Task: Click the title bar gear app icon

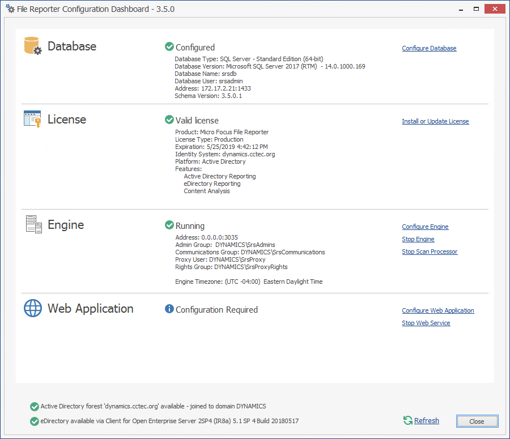Action: tap(10, 8)
